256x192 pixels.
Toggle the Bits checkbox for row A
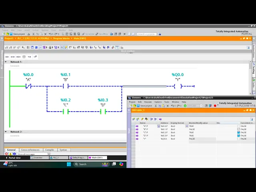click(x=238, y=126)
